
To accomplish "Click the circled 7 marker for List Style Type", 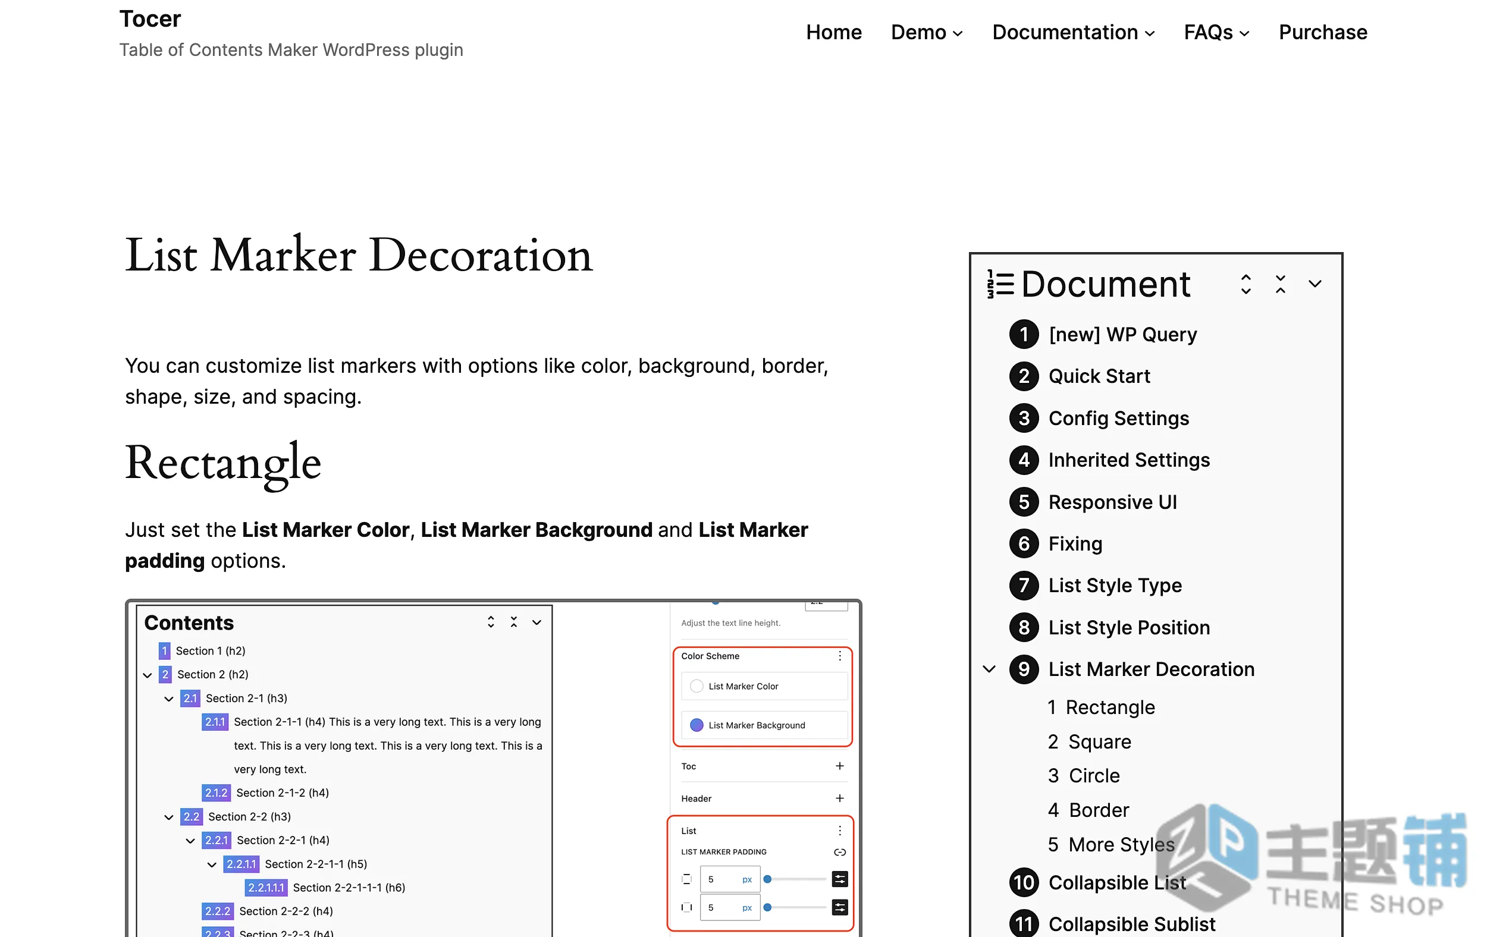I will pos(1024,585).
